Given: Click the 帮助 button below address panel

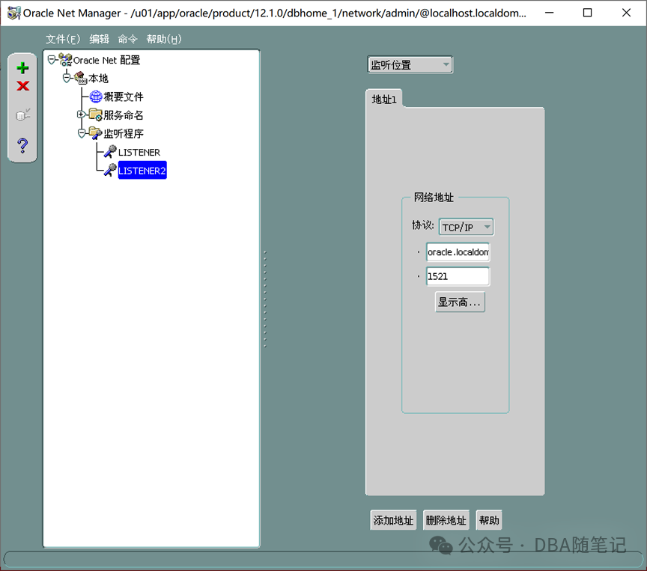Looking at the screenshot, I should pos(489,520).
